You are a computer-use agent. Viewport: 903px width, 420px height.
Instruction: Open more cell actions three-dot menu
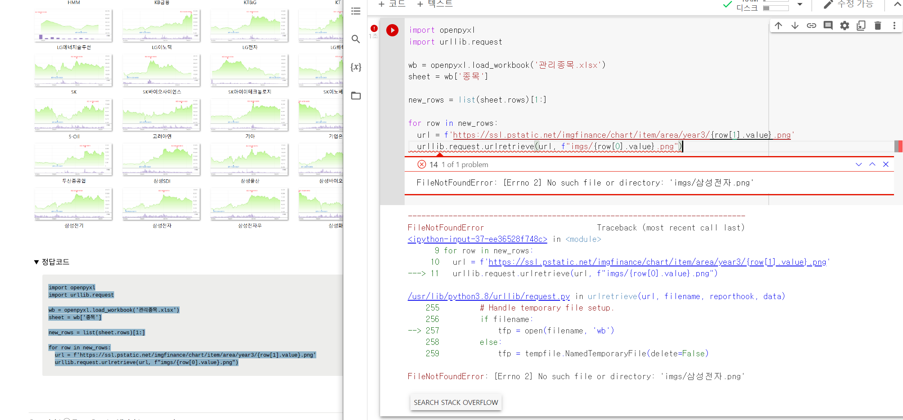point(894,26)
